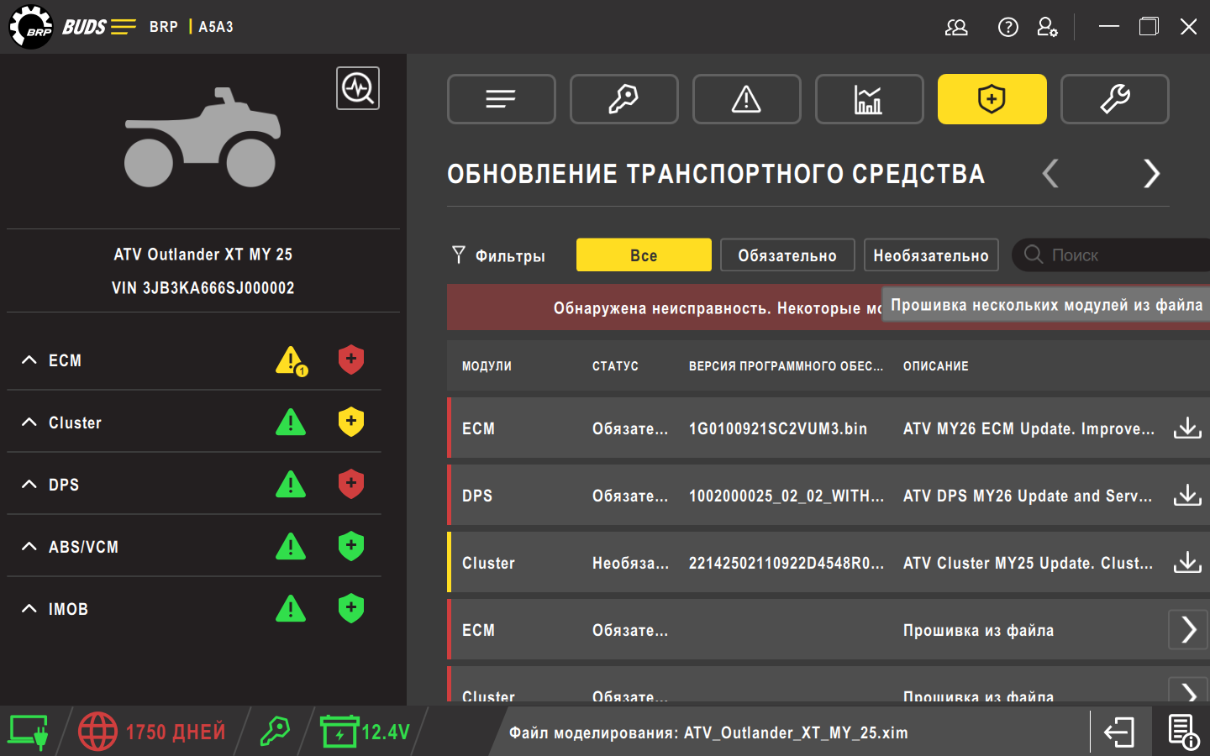This screenshot has width=1210, height=756.
Task: Open the vehicle diagnostic scan icon
Action: [x=358, y=88]
